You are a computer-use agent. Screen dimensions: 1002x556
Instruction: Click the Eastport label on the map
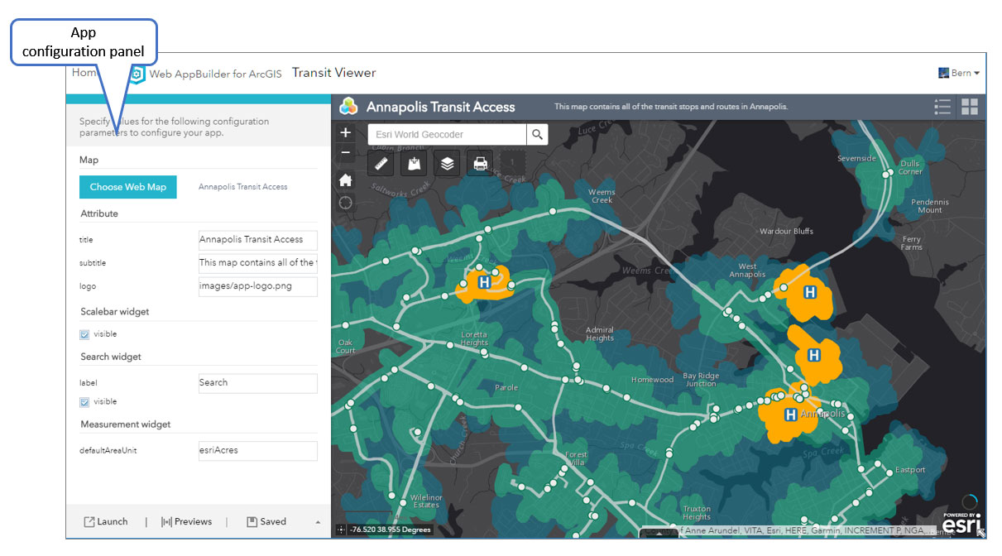click(910, 471)
